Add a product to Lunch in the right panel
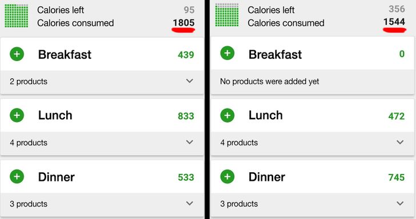The image size is (416, 219). pos(227,115)
